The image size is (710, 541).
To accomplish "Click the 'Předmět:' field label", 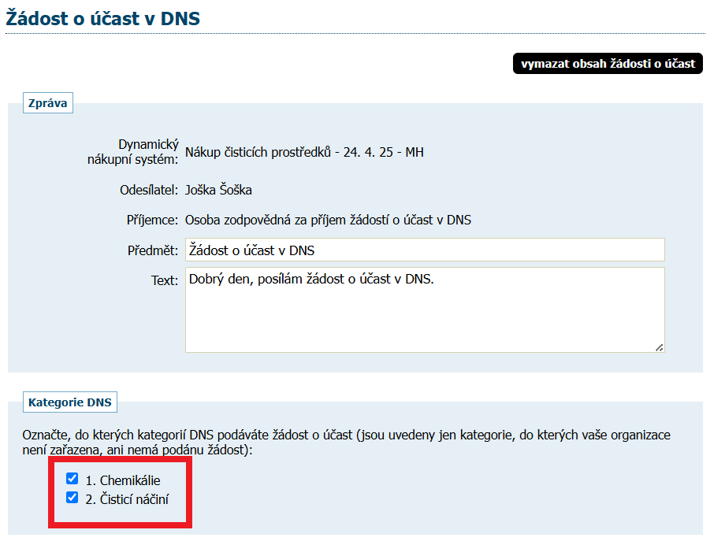I will (152, 250).
